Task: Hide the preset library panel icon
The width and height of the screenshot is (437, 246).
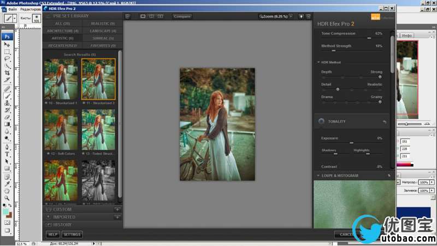Action: coord(128,16)
